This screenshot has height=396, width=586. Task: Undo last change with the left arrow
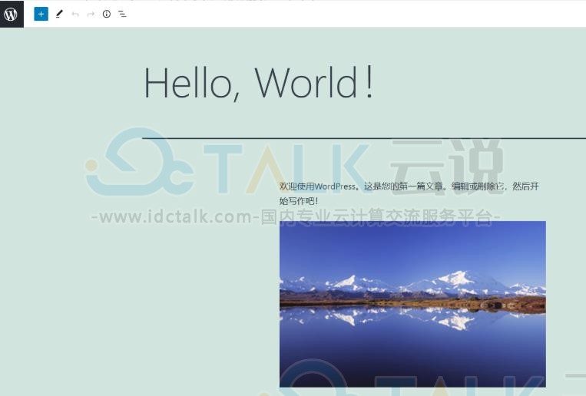coord(75,14)
